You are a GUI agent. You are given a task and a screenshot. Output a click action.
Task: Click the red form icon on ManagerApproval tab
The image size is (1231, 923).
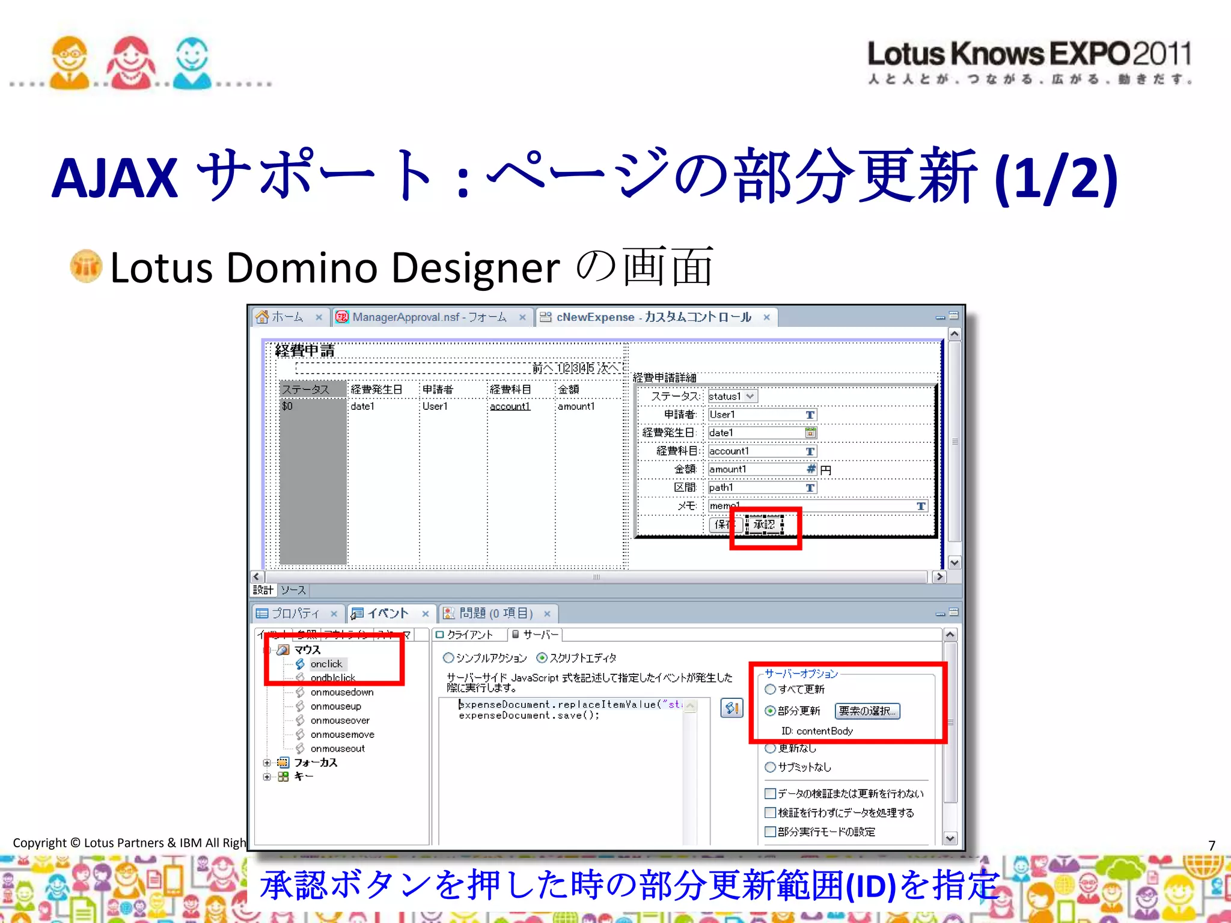point(342,317)
